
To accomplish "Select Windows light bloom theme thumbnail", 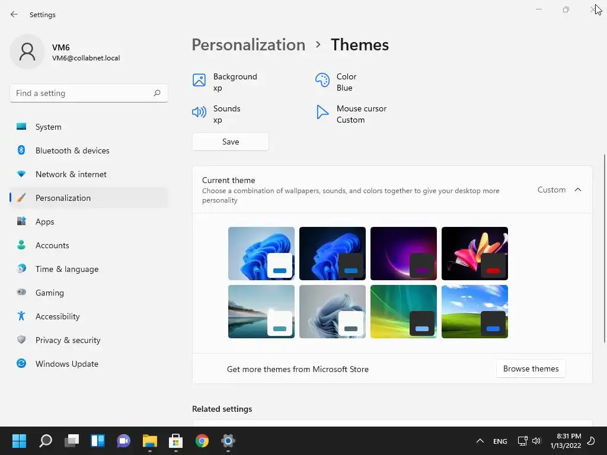I will point(261,254).
